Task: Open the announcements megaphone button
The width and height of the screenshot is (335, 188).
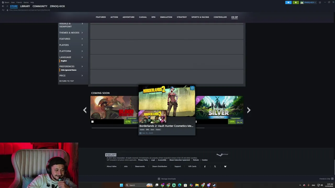Action: [x=288, y=2]
